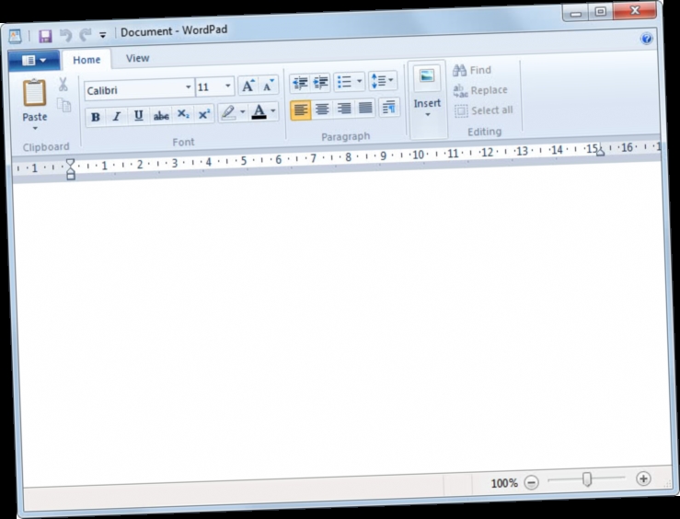680x519 pixels.
Task: Click the Paste clipboard icon
Action: click(35, 93)
